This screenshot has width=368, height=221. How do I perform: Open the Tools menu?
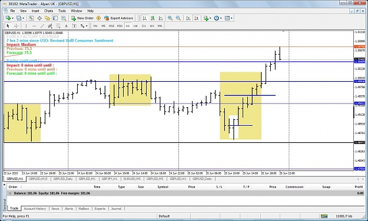click(x=62, y=11)
